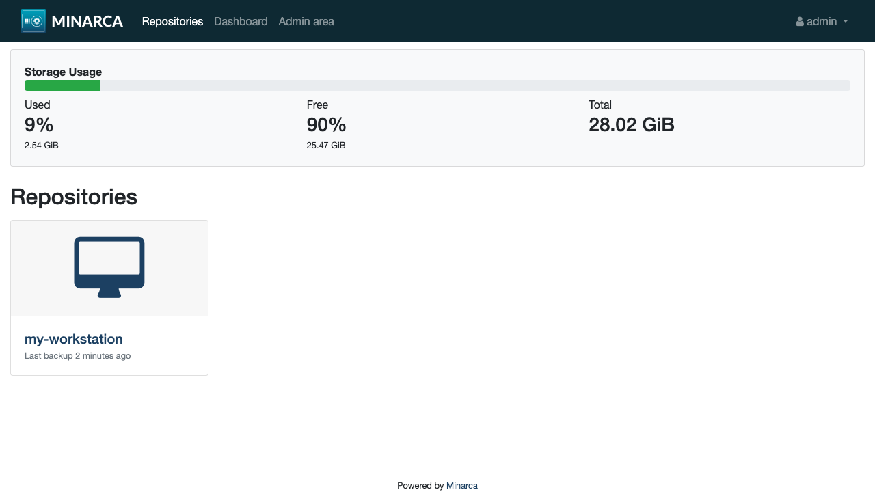This screenshot has height=492, width=875.
Task: Select the 'Last backup 2 minutes ago' text
Action: 77,356
